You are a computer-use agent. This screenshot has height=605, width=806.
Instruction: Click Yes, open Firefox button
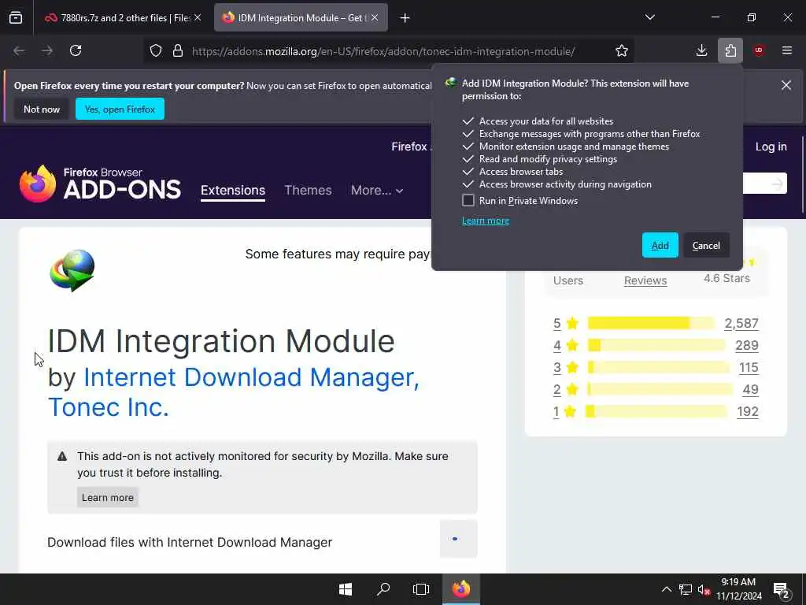(x=120, y=109)
